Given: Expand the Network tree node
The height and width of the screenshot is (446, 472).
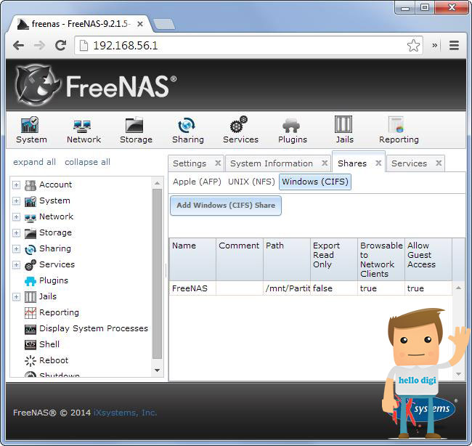Looking at the screenshot, I should (x=16, y=217).
